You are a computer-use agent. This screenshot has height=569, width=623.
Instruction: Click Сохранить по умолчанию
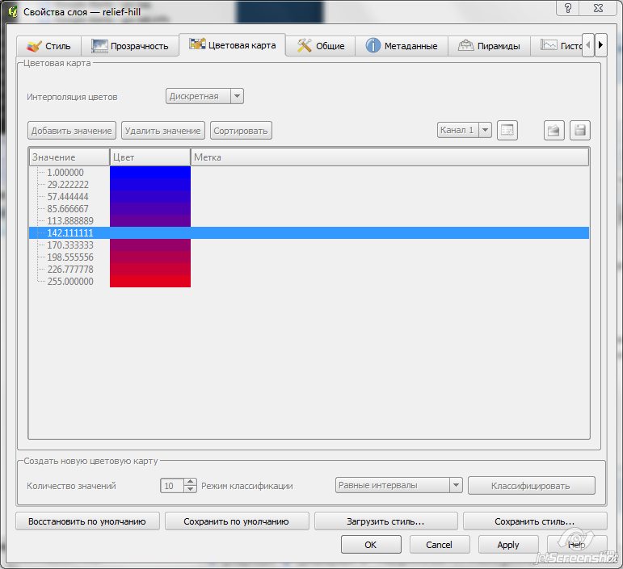pos(237,521)
